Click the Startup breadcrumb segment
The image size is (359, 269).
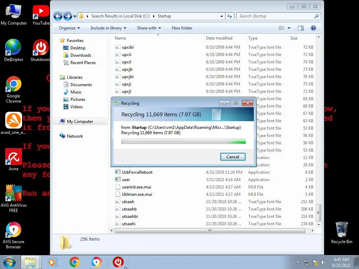(164, 16)
